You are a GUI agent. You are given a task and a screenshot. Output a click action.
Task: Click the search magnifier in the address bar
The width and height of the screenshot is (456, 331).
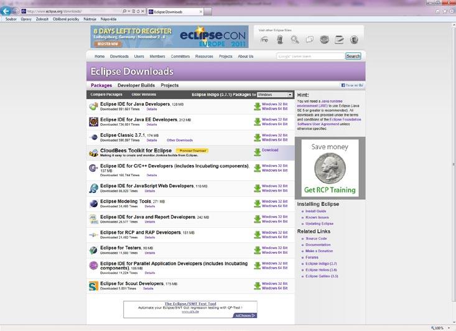(124, 11)
